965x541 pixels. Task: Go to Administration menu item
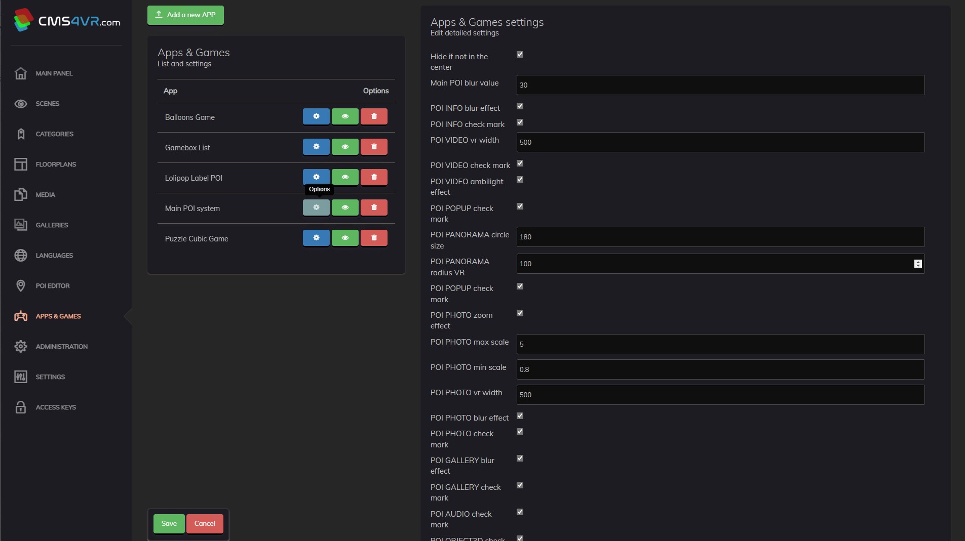pyautogui.click(x=62, y=347)
